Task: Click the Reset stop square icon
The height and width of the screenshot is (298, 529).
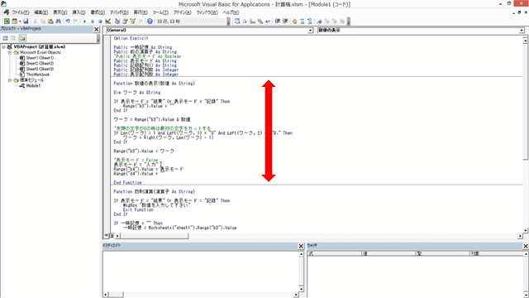Action: pyautogui.click(x=100, y=21)
